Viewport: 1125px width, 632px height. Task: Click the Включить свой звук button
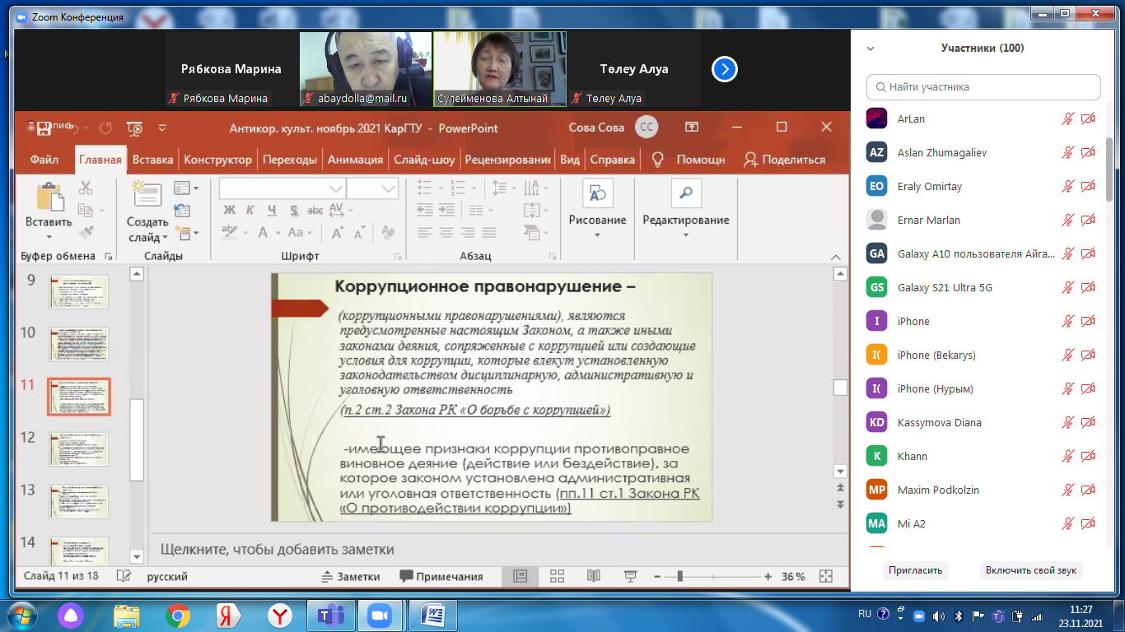tap(1031, 570)
